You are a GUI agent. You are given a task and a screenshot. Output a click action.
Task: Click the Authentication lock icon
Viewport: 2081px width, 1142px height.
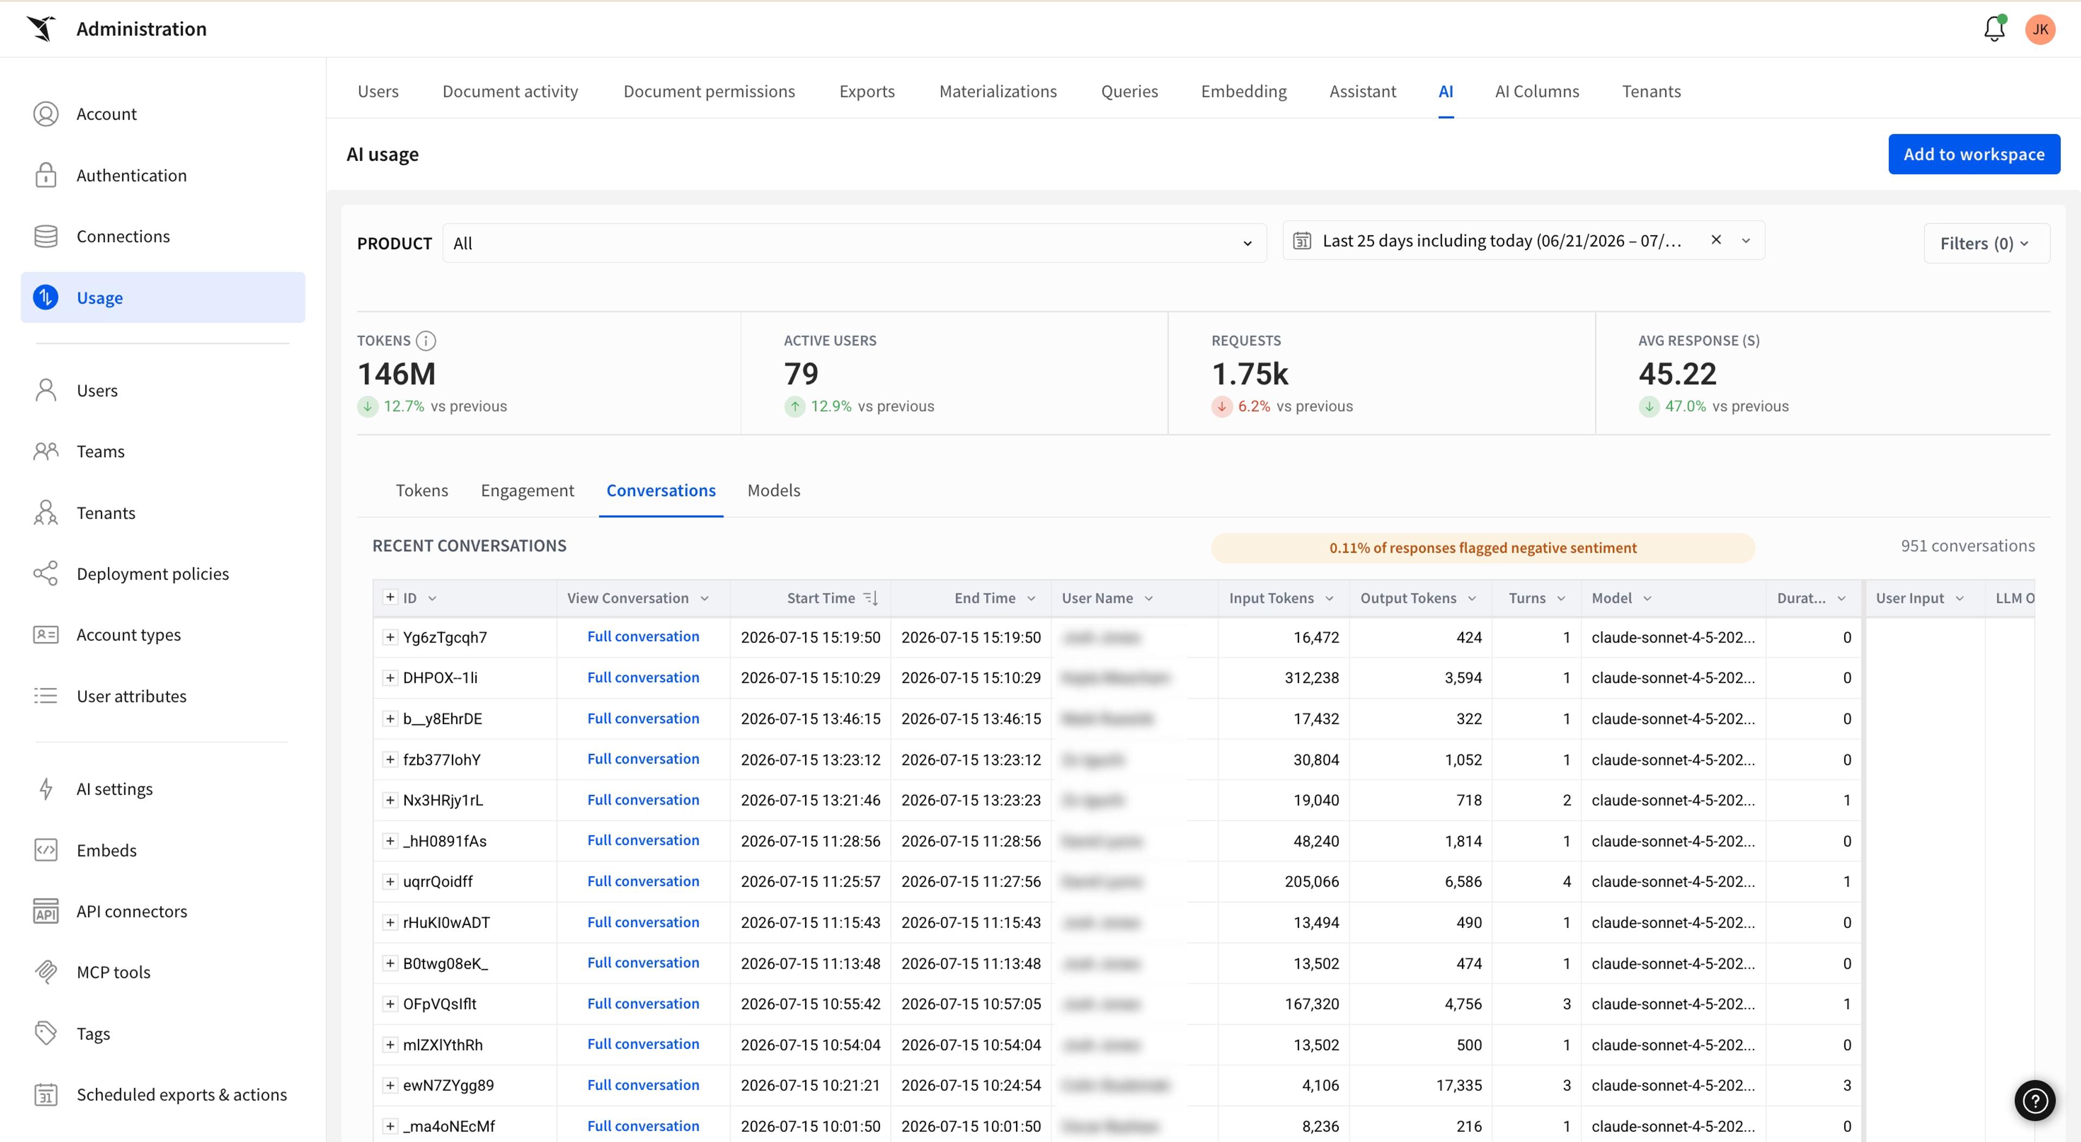(x=46, y=176)
